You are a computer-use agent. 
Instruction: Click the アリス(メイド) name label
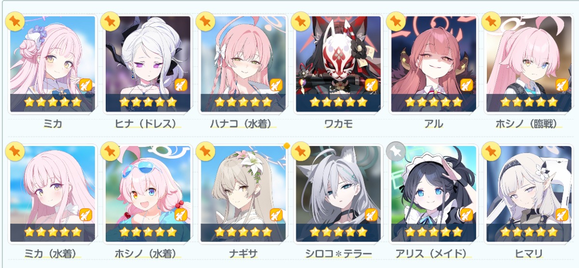pos(434,253)
